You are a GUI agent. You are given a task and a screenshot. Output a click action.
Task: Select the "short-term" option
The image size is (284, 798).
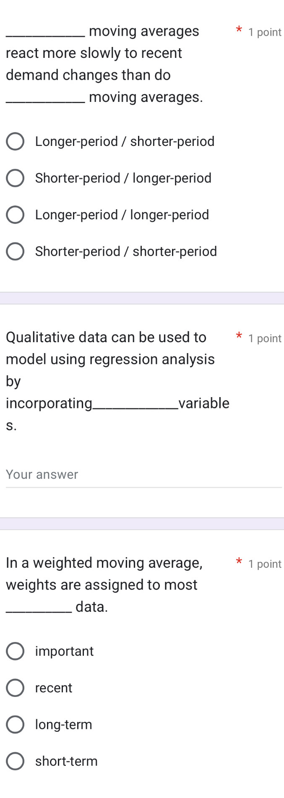[15, 762]
